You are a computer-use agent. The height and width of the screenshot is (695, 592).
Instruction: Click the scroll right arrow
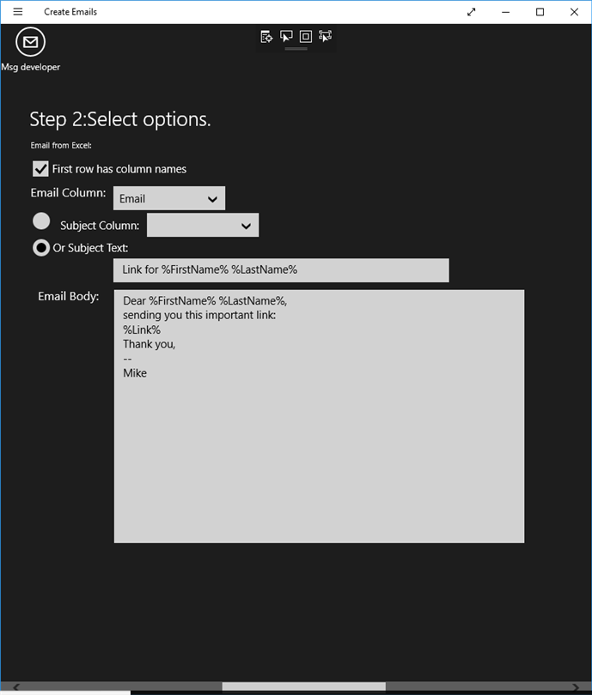[x=576, y=686]
